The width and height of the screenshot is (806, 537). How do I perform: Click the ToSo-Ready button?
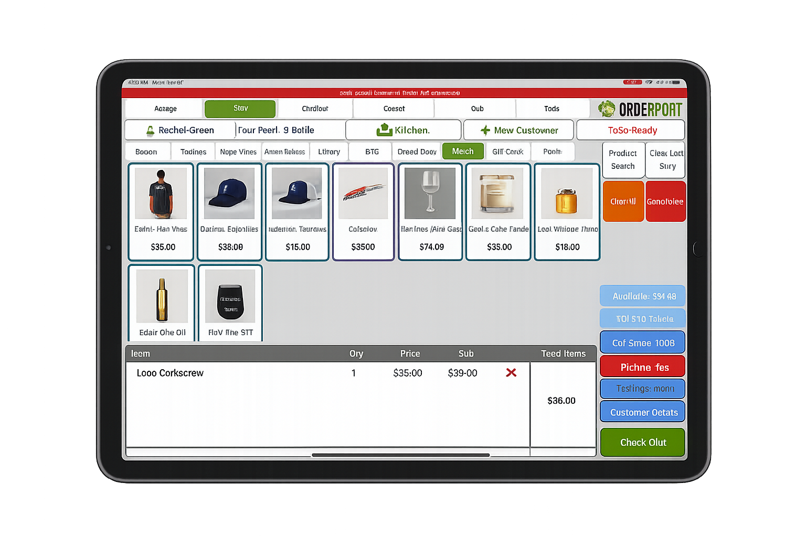tap(632, 130)
